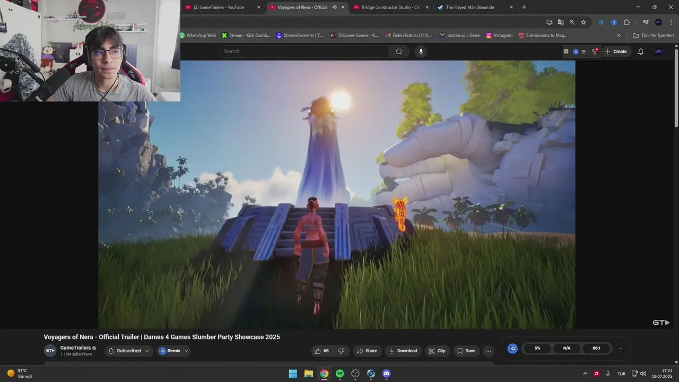Expand the Subscribed notification dropdown
This screenshot has width=679, height=382.
[x=147, y=351]
